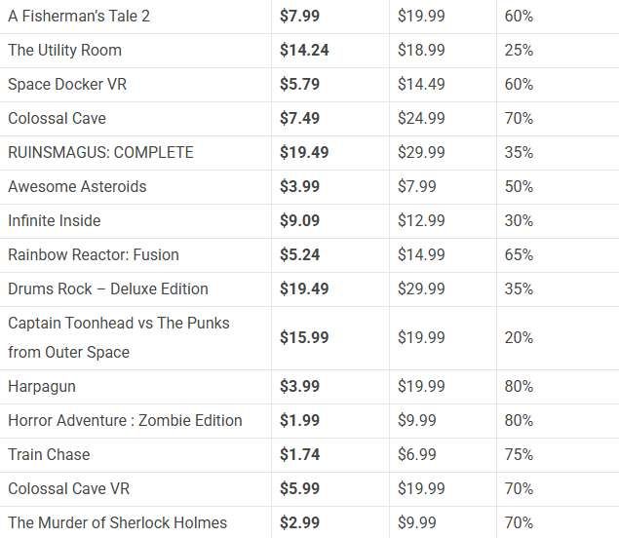
Task: Select The Utility Room game name
Action: 64,51
